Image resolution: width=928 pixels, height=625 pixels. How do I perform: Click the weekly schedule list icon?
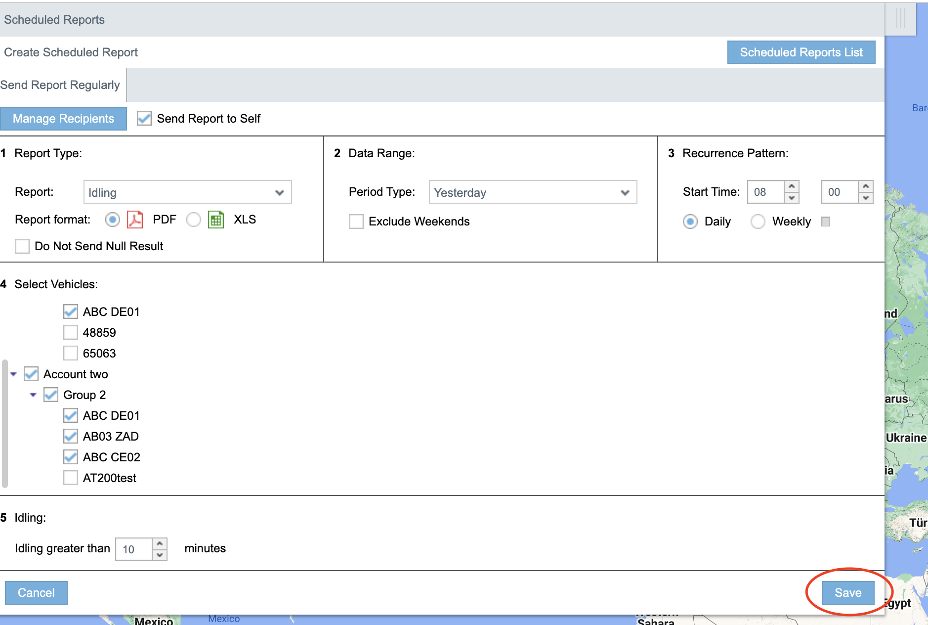pyautogui.click(x=825, y=222)
